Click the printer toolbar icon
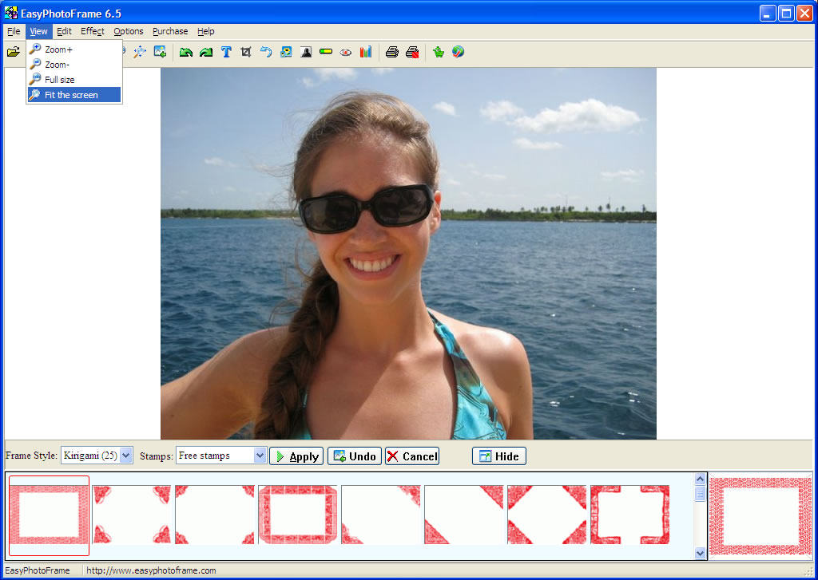The image size is (818, 580). [392, 52]
